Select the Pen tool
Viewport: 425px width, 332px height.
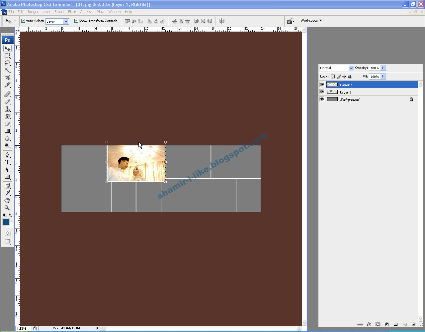tap(7, 155)
